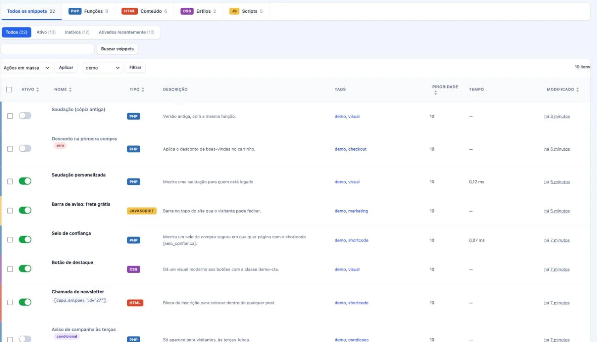Filter by Ativo (10) snippets
Viewport: 597px width, 342px height.
[46, 32]
